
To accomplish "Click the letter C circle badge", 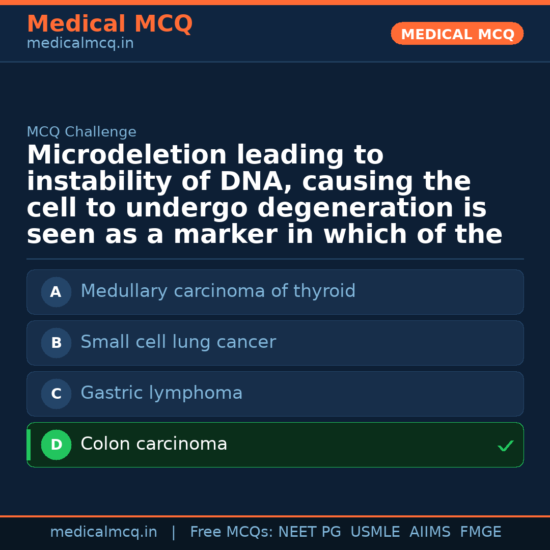I will 56,394.
